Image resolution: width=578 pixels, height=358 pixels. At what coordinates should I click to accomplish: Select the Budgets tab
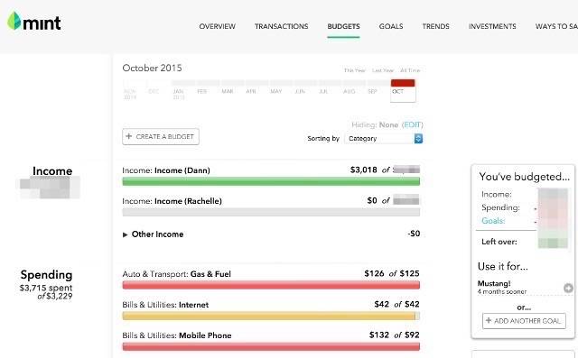click(343, 26)
